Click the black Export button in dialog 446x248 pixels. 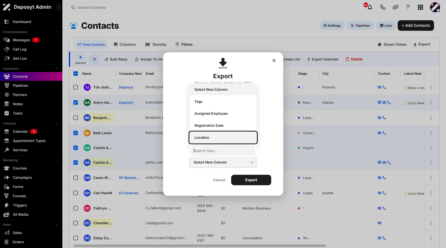(x=251, y=180)
